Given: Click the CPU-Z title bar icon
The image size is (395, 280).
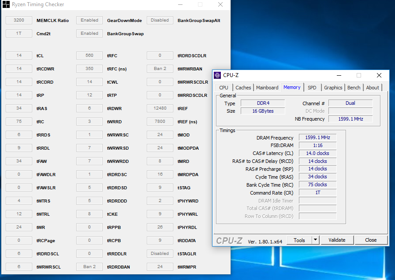Looking at the screenshot, I should (x=217, y=75).
